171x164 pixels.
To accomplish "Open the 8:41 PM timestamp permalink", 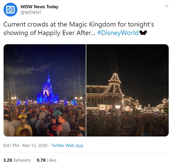I will pyautogui.click(x=11, y=146).
